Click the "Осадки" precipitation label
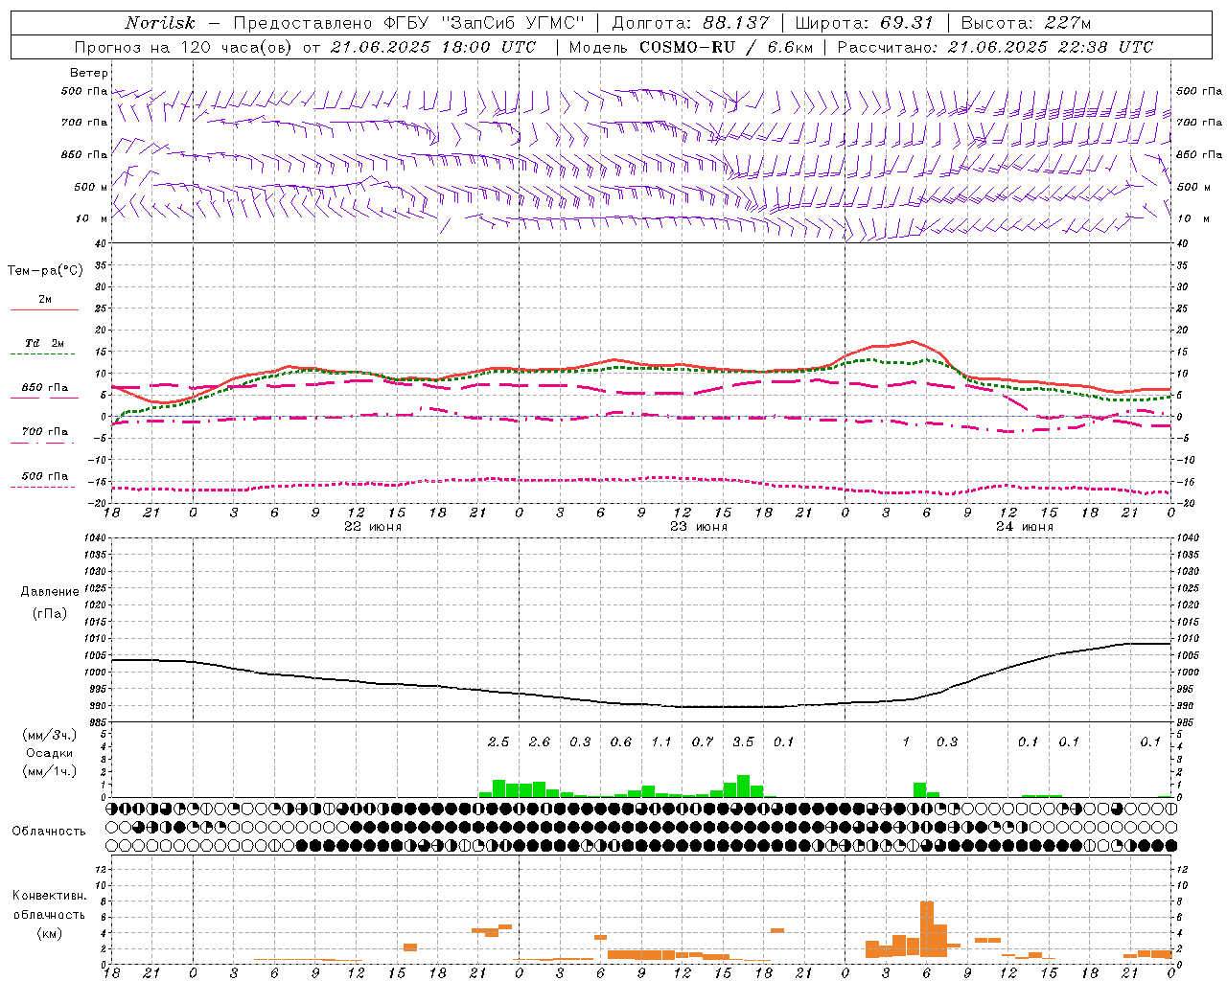The height and width of the screenshot is (981, 1227). (x=50, y=753)
